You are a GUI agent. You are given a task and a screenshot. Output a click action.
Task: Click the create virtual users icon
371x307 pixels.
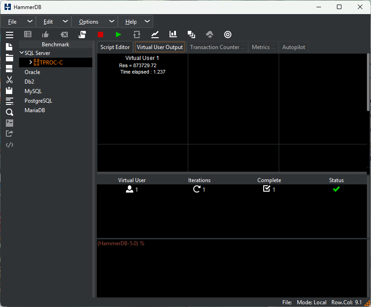(x=137, y=35)
